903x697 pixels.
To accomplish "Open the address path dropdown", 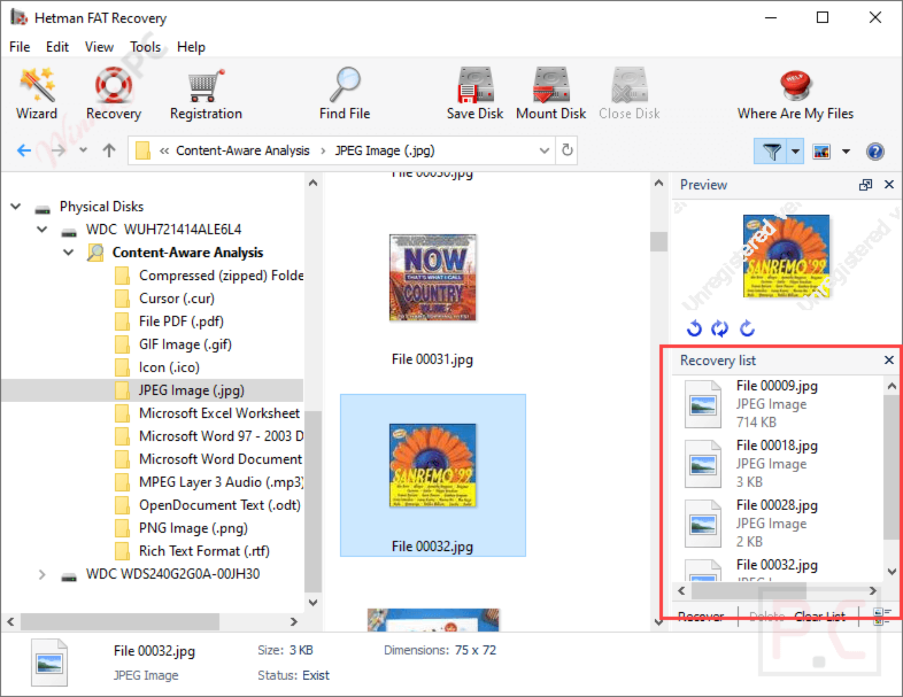I will pos(544,151).
